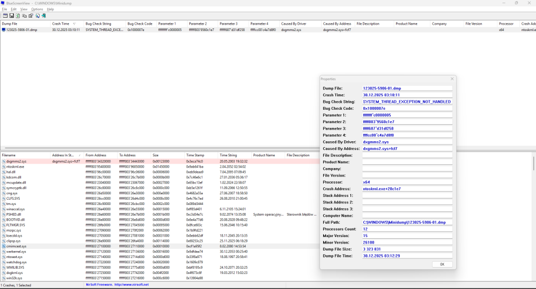Image resolution: width=536 pixels, height=289 pixels.
Task: Click the Save Selected Items floppy icon
Action: pyautogui.click(x=11, y=16)
